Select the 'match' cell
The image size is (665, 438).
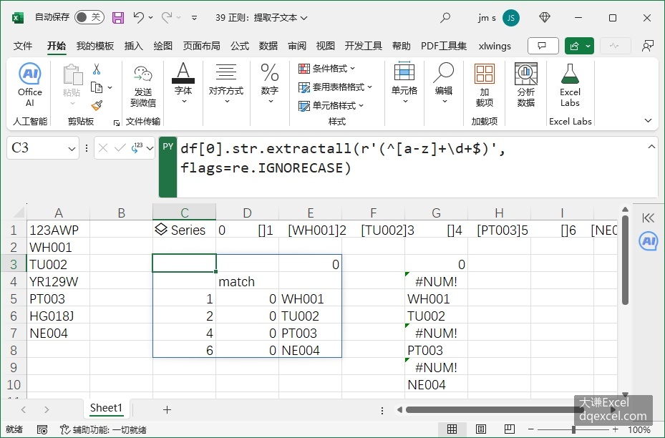click(247, 281)
